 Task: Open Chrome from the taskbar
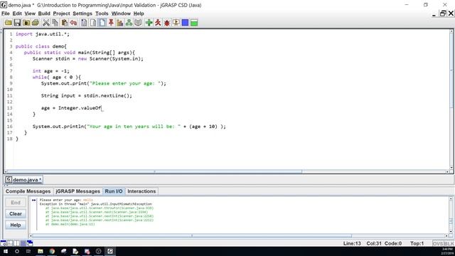[x=52, y=251]
